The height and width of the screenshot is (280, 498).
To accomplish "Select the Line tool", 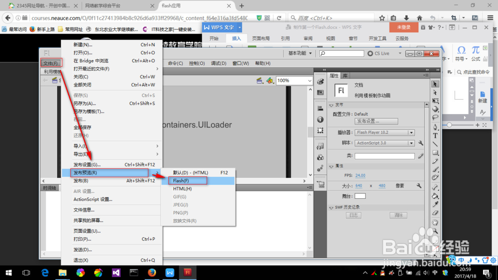I will click(435, 144).
